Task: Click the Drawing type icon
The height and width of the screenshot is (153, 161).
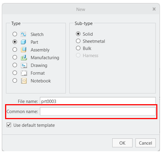Action: (x=24, y=66)
